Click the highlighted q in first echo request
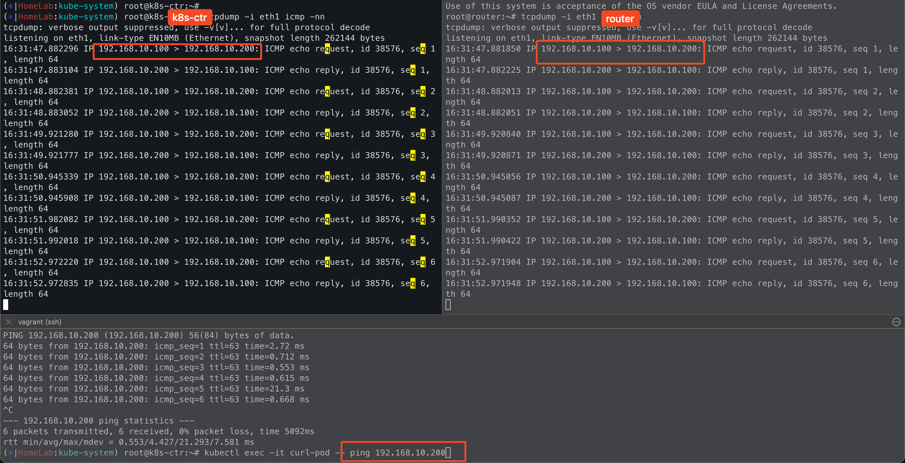The width and height of the screenshot is (905, 463). [x=327, y=49]
